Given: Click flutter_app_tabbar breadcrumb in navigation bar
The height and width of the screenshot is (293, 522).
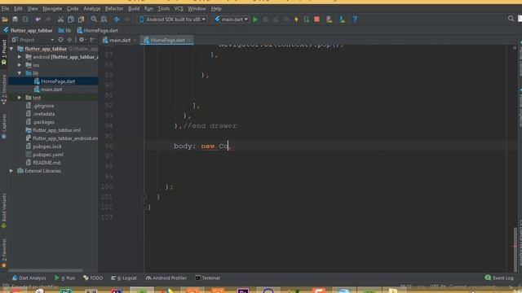Looking at the screenshot, I should 29,31.
